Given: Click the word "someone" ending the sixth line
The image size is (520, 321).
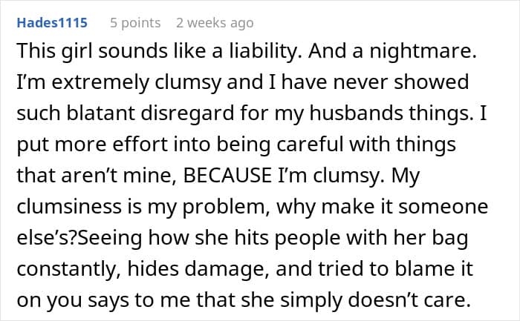Looking at the screenshot, I should [x=443, y=207].
